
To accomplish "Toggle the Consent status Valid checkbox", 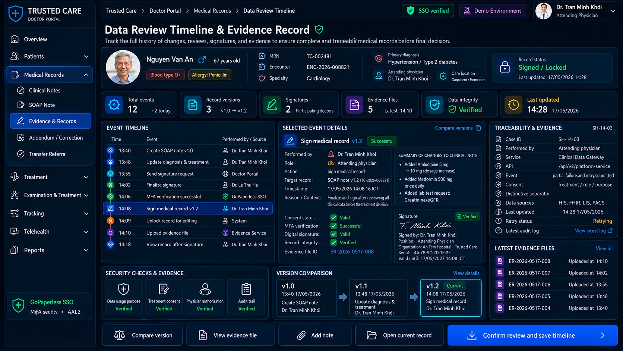I will [x=333, y=217].
